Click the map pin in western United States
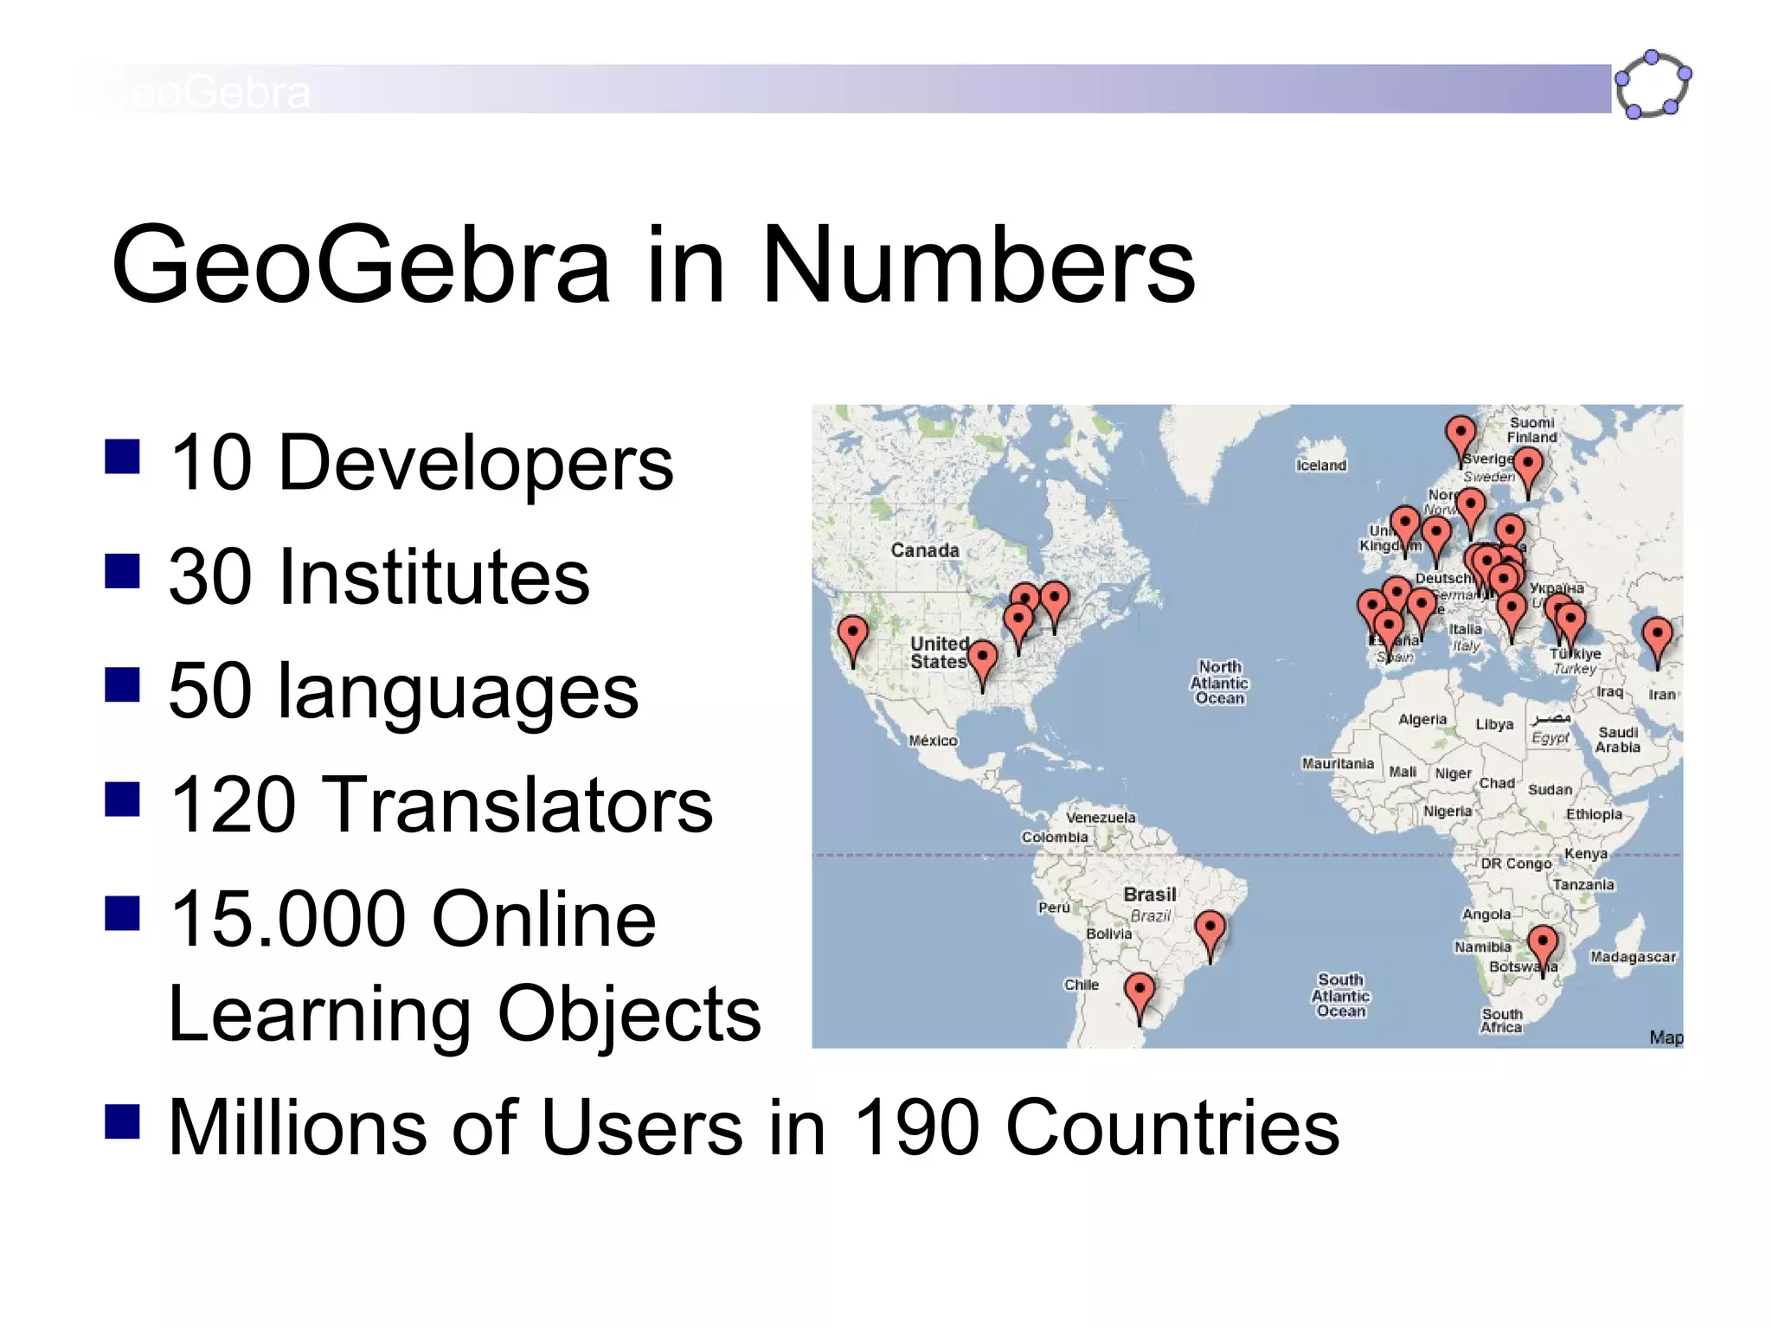 [853, 643]
